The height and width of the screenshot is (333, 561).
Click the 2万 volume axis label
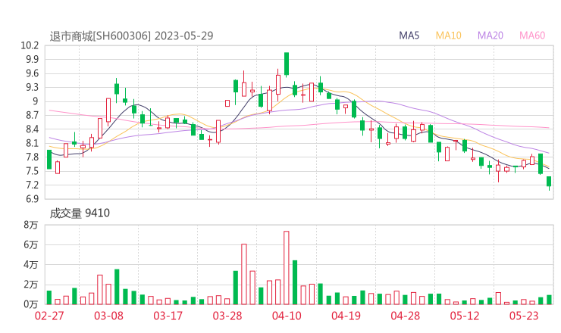tap(31, 285)
